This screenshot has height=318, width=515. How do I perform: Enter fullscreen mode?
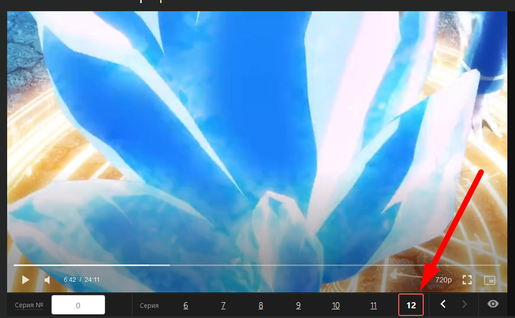pos(467,280)
